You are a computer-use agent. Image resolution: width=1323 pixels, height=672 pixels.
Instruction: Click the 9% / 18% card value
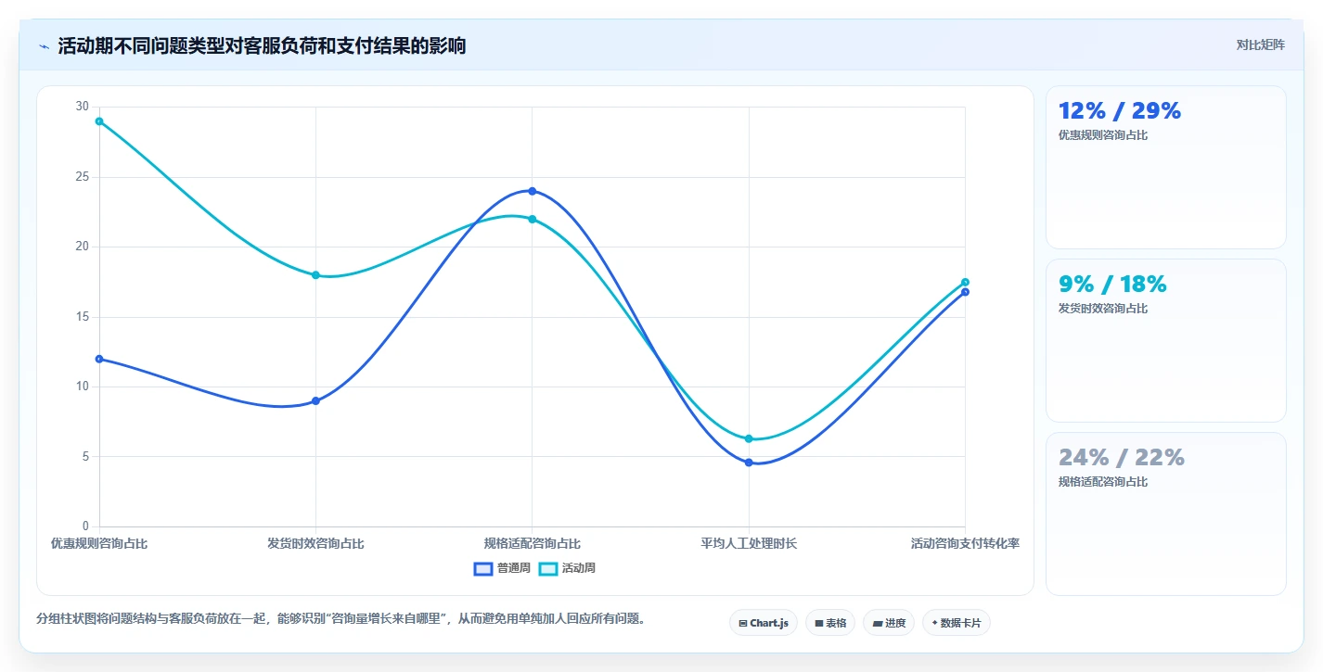(x=1111, y=285)
